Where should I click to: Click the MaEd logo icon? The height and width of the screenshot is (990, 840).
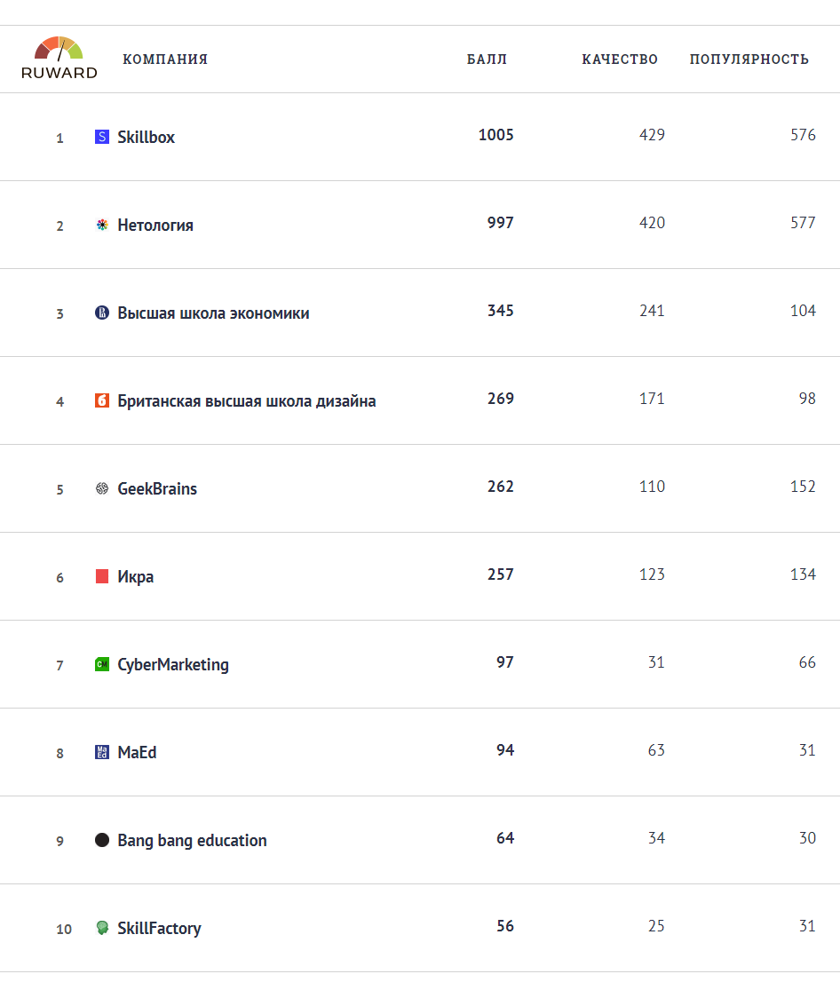point(102,752)
